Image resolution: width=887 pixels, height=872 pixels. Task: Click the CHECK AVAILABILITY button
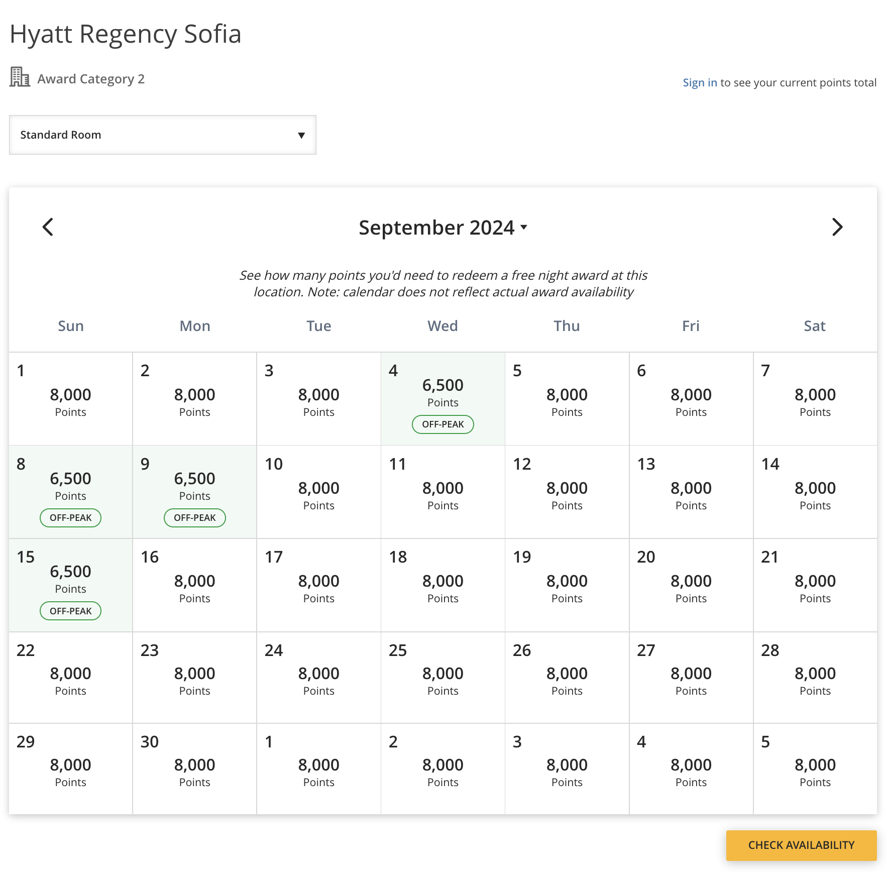(802, 845)
